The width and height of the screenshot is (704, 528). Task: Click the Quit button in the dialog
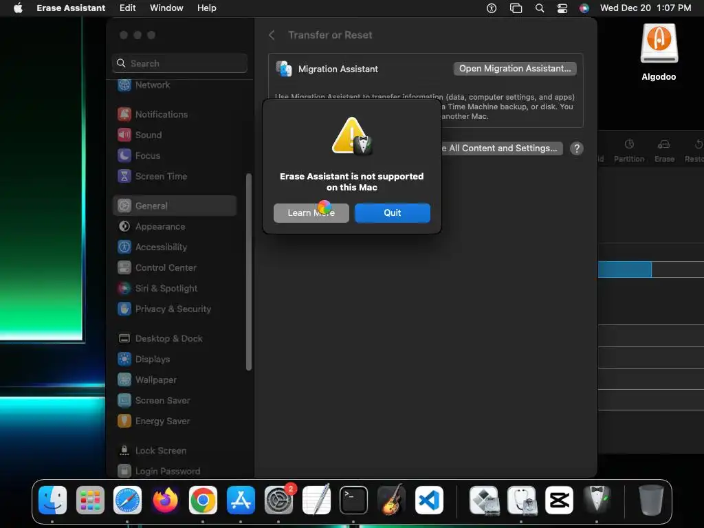click(x=392, y=213)
